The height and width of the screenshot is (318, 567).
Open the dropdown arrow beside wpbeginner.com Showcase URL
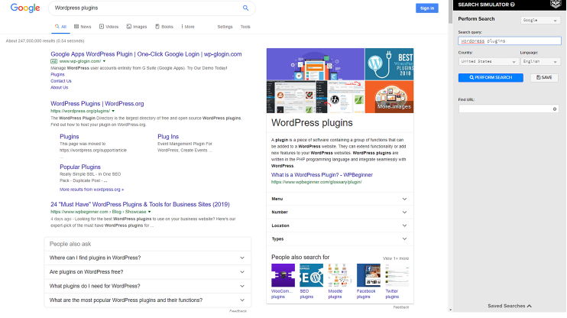click(x=149, y=212)
